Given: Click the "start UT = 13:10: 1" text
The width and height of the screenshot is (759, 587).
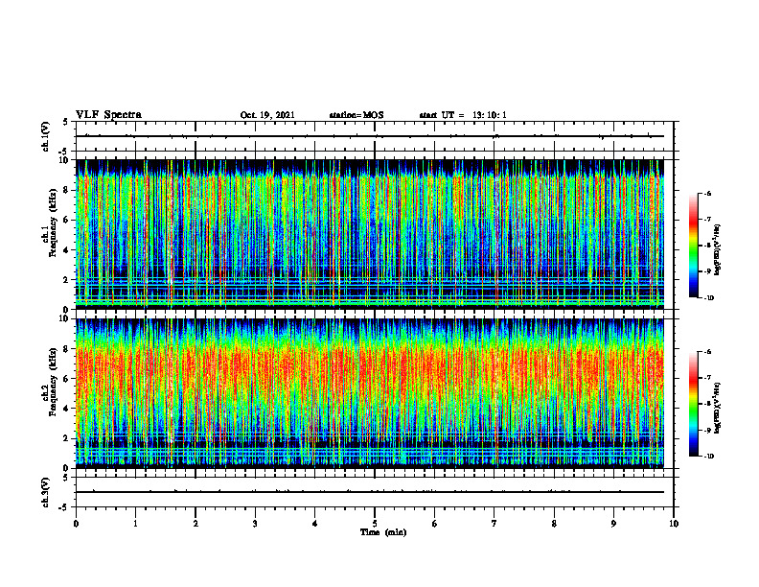Looking at the screenshot, I should 463,115.
